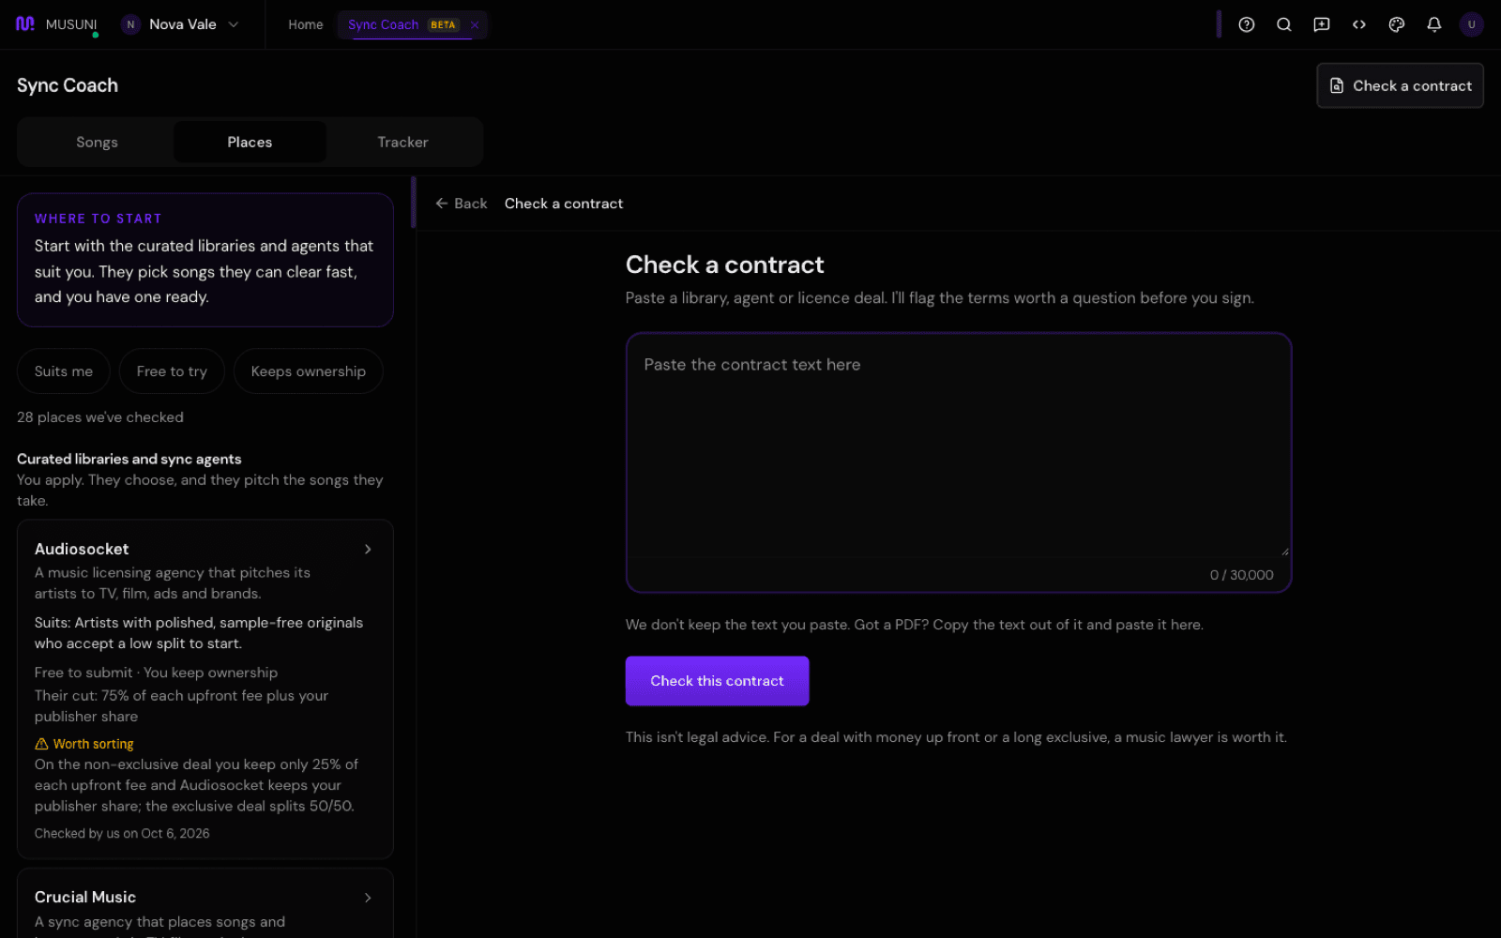Open notifications bell icon

(1433, 24)
